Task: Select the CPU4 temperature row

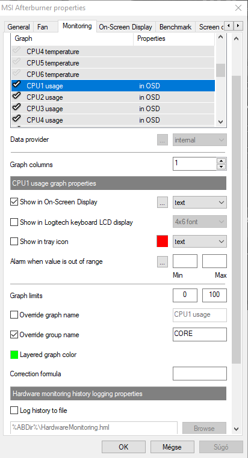Action: tap(113, 52)
